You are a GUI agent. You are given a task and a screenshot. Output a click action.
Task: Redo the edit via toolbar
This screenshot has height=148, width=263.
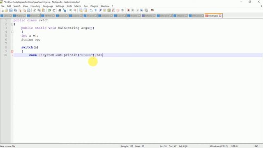(x=54, y=10)
